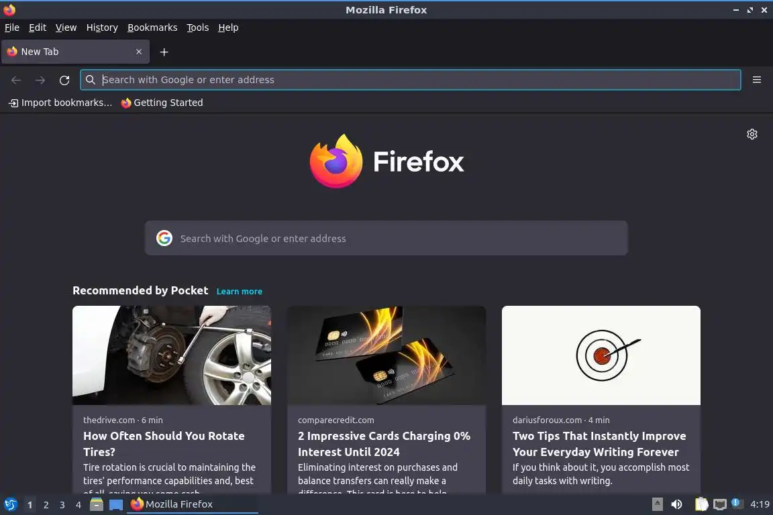Click comparecredit.com source text
Image resolution: width=773 pixels, height=515 pixels.
point(336,420)
